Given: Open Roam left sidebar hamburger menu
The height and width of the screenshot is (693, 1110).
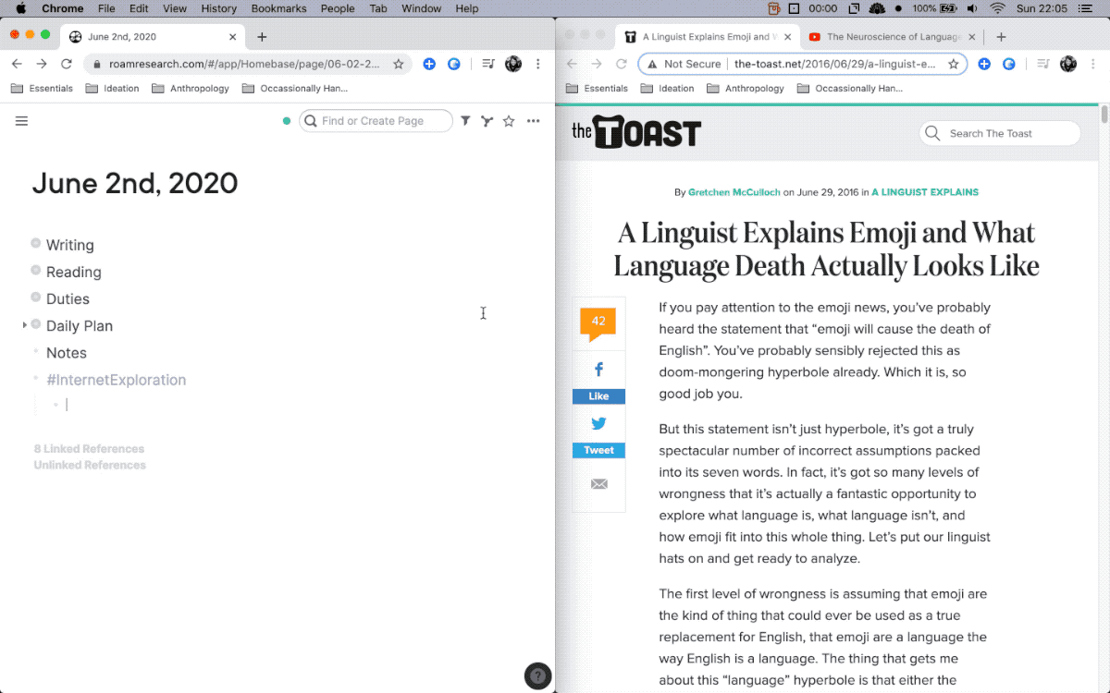Looking at the screenshot, I should [x=22, y=121].
